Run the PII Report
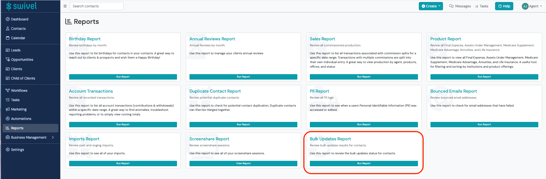 364,124
